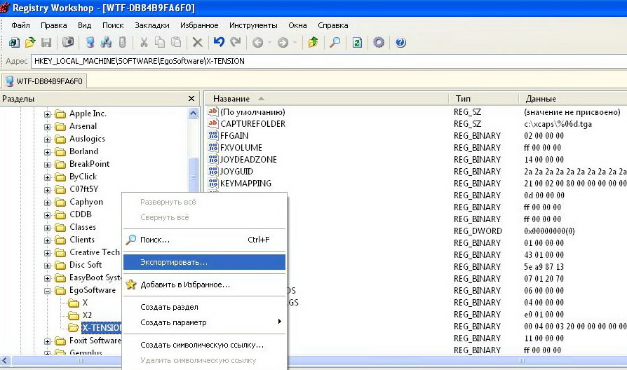Click the go up one level icon
This screenshot has width=627, height=370.
click(313, 43)
